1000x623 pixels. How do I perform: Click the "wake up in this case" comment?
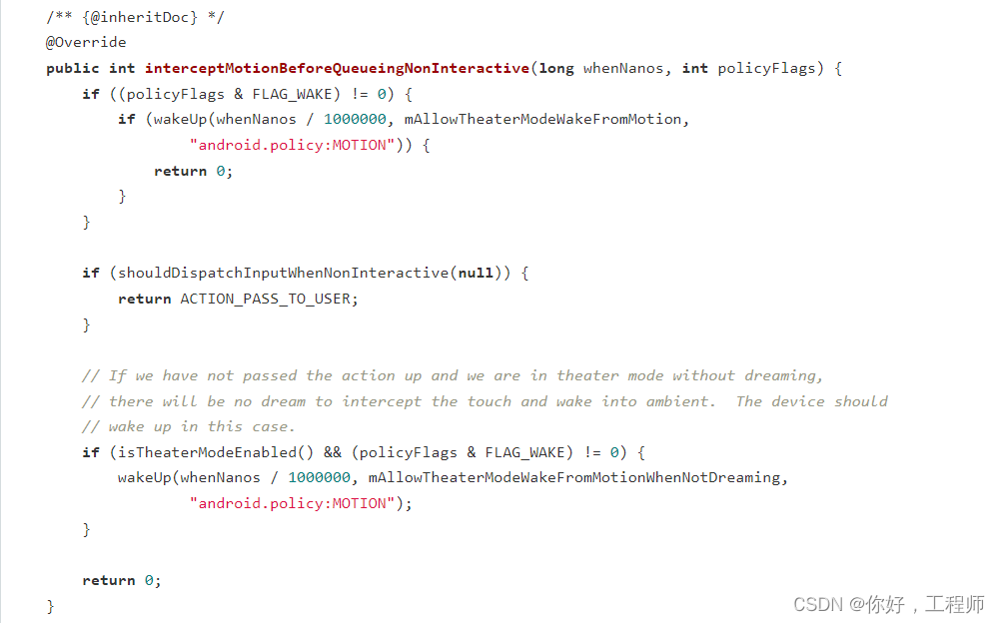pos(188,426)
